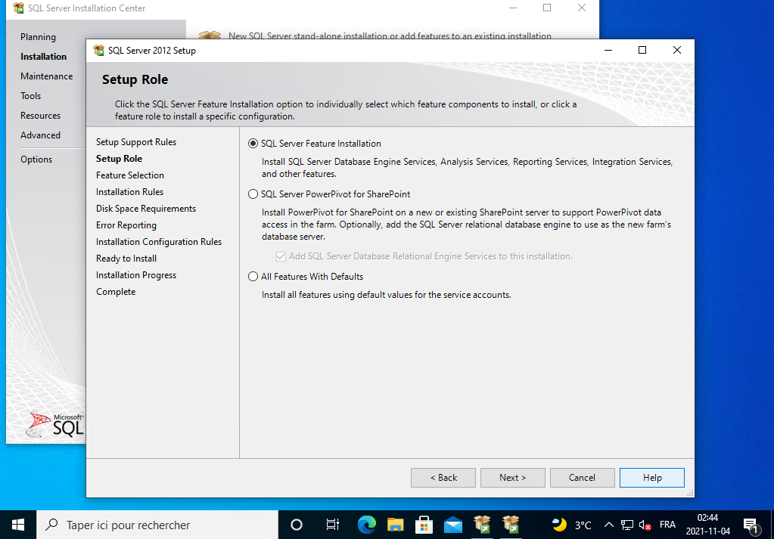Open the Windows Start menu
The image size is (774, 539).
[x=18, y=524]
